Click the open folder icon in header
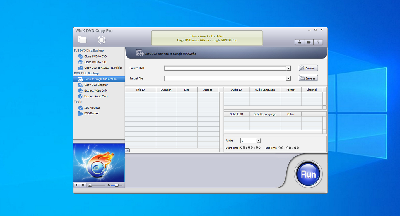This screenshot has width=400, height=216. pyautogui.click(x=82, y=40)
